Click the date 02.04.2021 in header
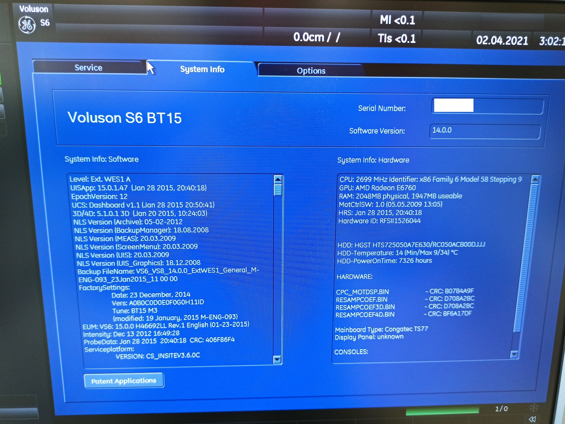This screenshot has width=565, height=424. pyautogui.click(x=502, y=40)
